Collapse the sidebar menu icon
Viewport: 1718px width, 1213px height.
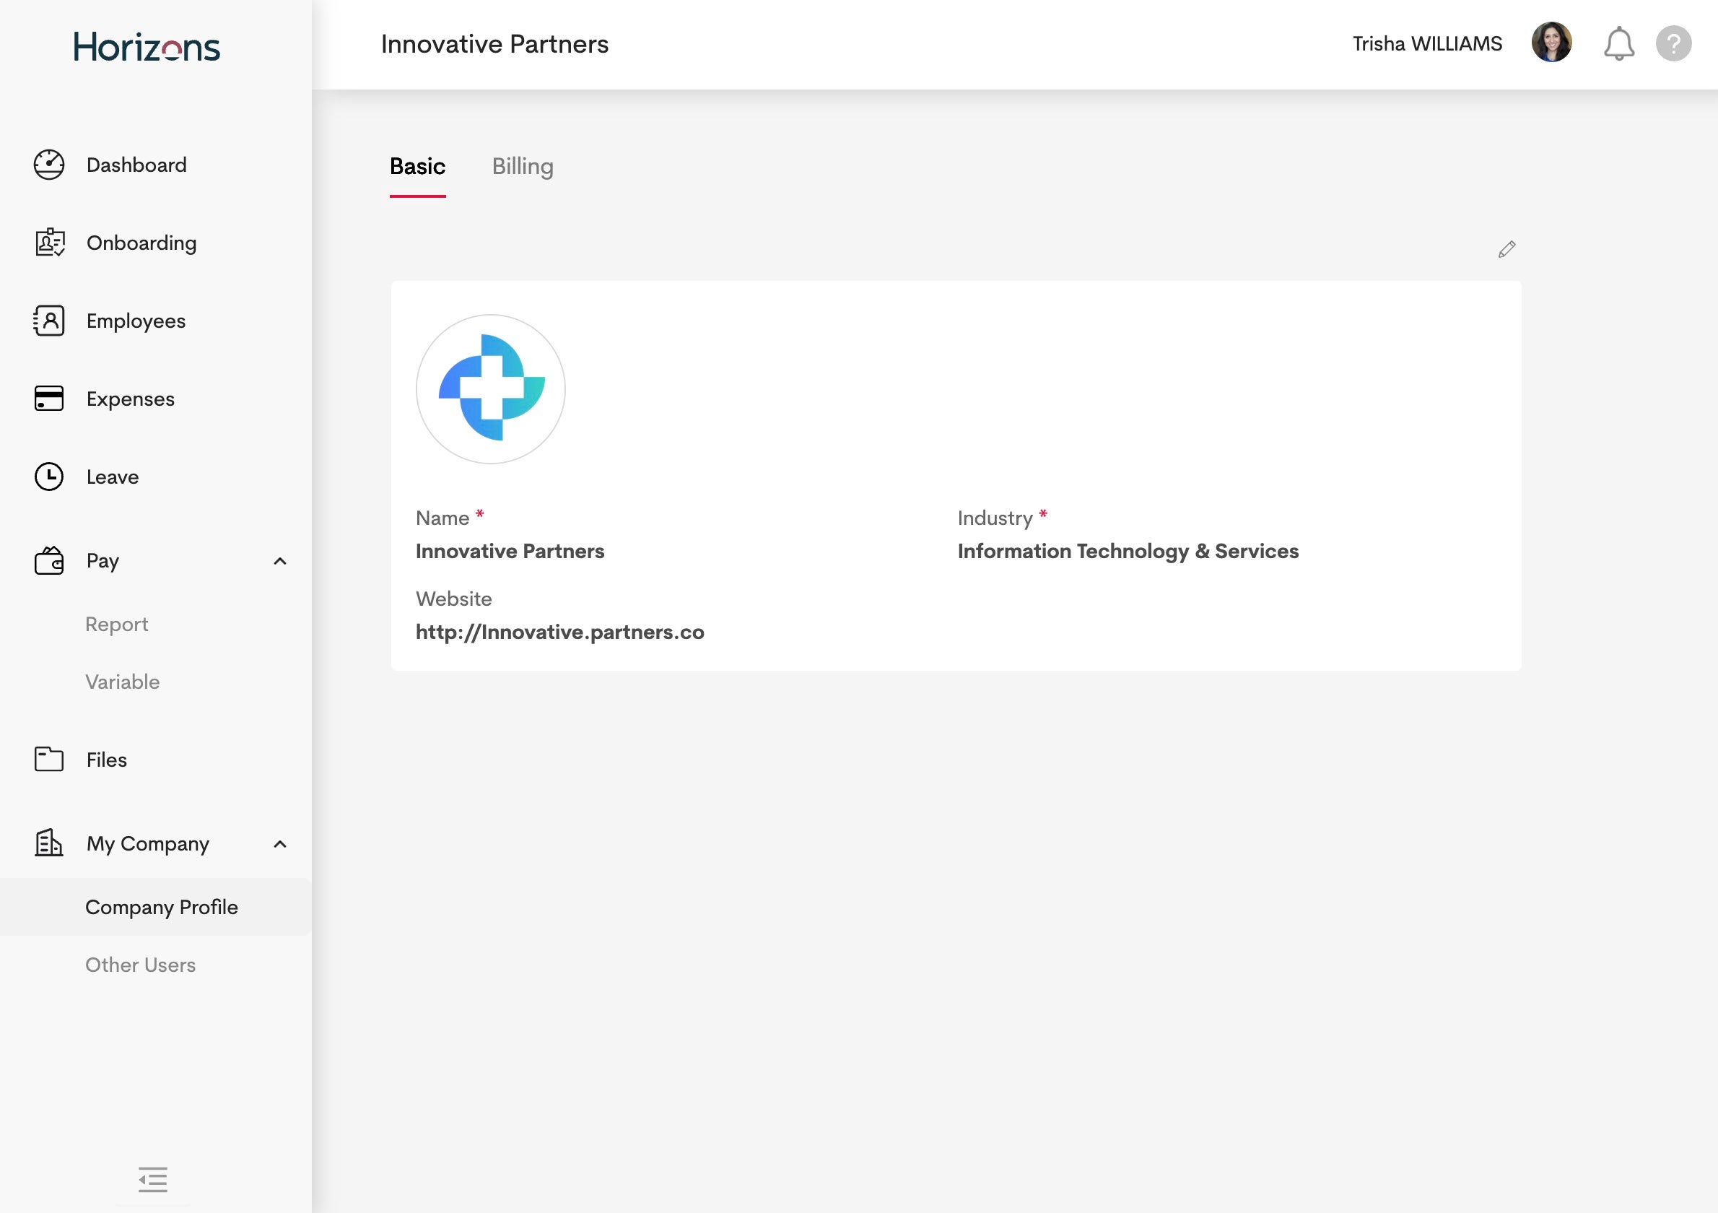pos(152,1179)
